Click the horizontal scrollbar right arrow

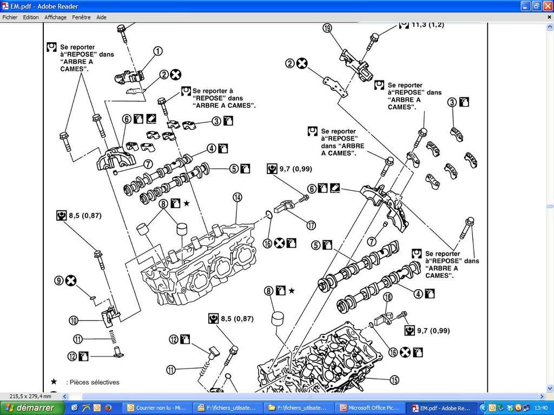[x=542, y=397]
